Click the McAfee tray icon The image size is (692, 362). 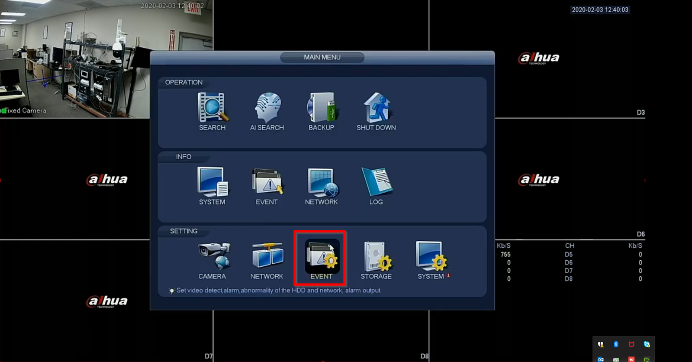pyautogui.click(x=631, y=344)
